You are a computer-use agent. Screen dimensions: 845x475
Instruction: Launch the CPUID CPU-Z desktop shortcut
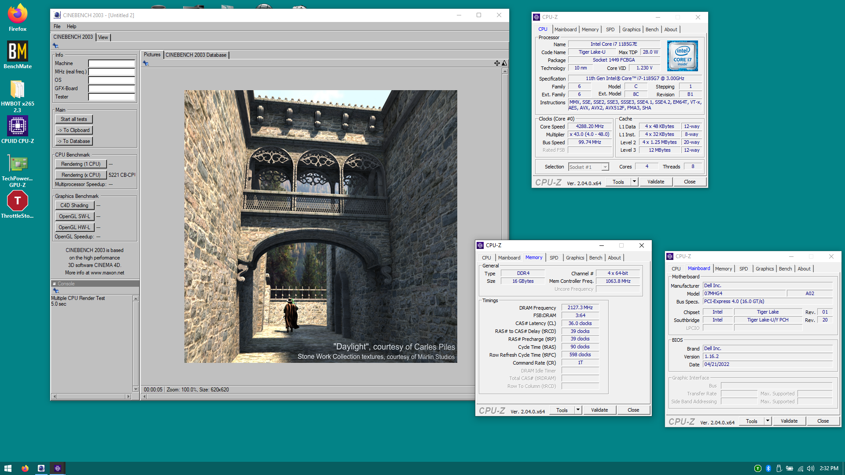(x=17, y=130)
